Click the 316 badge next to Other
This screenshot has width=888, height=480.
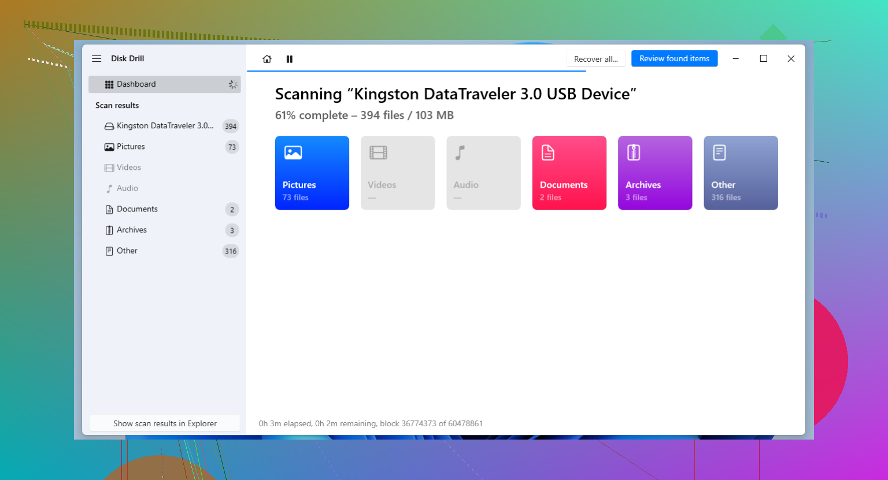tap(231, 251)
